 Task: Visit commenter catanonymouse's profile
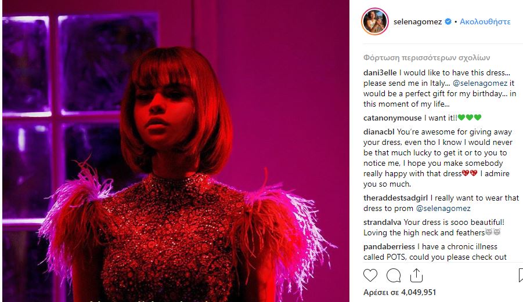point(392,118)
